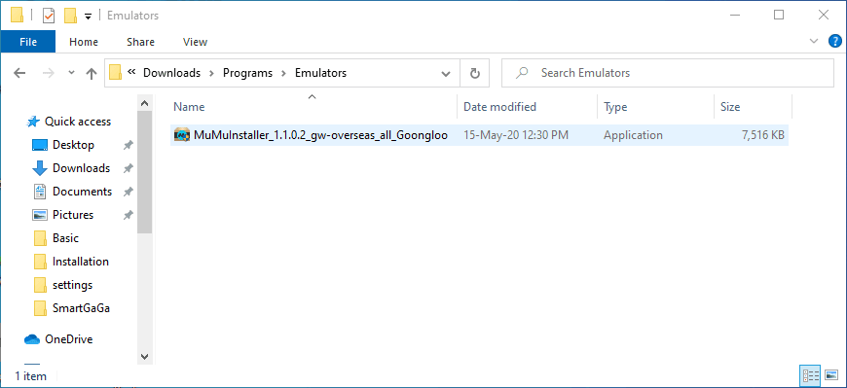Screen dimensions: 847x388
Task: Open the settings folder in sidebar
Action: click(x=72, y=284)
